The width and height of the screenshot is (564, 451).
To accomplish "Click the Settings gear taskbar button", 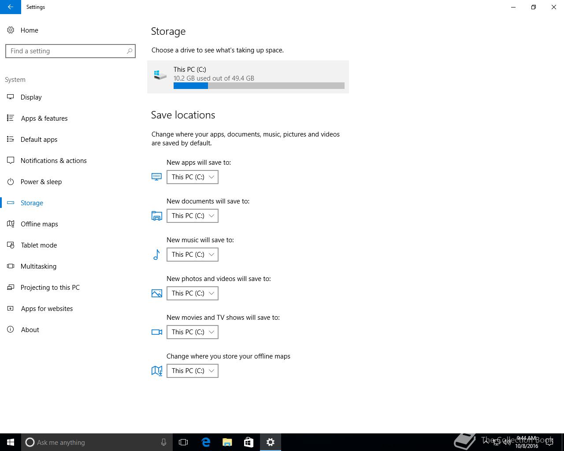I will [271, 442].
